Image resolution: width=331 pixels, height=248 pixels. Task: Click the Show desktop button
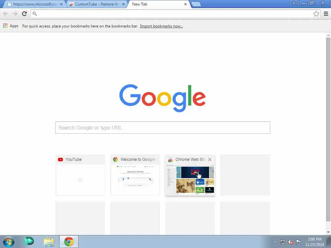[x=329, y=242]
